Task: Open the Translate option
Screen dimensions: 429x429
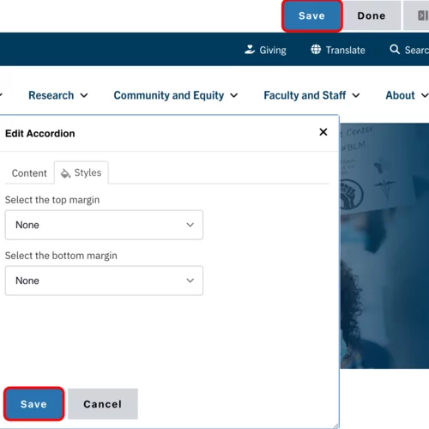Action: [x=338, y=50]
